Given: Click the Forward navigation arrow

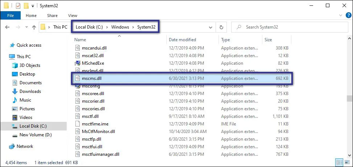Looking at the screenshot, I should pyautogui.click(x=17, y=27).
